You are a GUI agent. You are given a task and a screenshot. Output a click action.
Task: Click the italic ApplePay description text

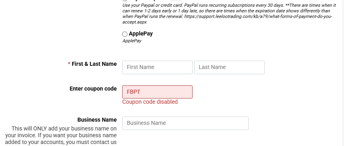coord(132,41)
